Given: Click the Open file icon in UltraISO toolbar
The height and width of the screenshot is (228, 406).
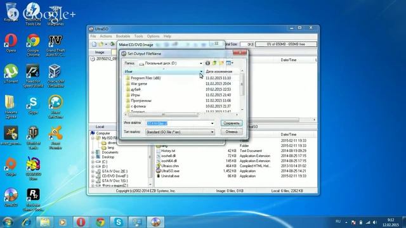Looking at the screenshot, I should click(101, 44).
